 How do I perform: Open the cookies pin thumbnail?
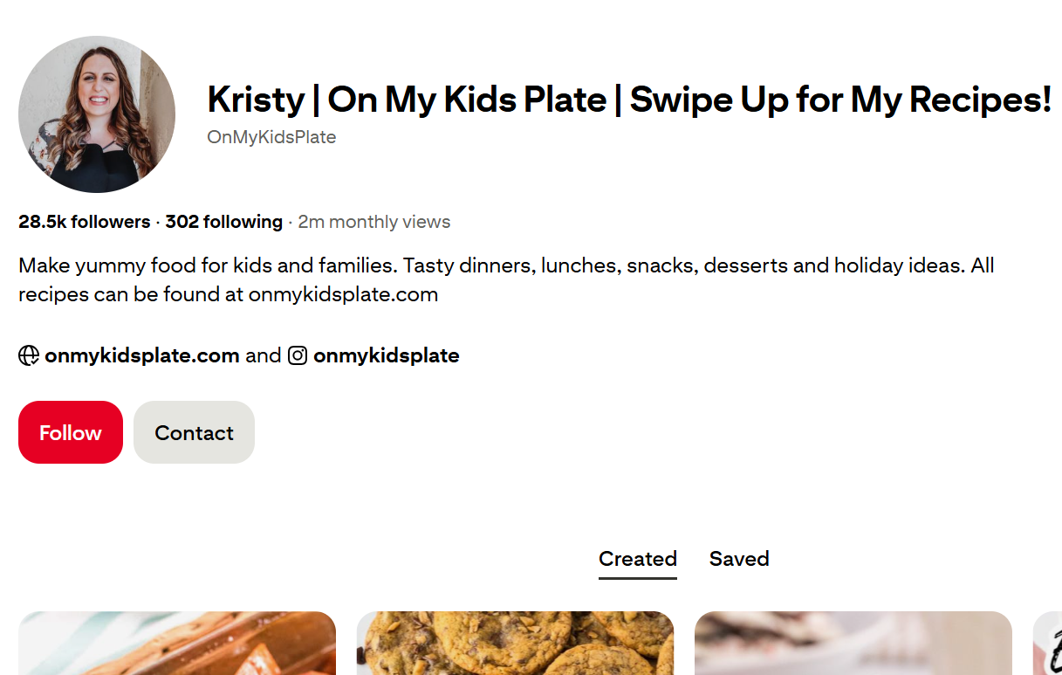[x=515, y=643]
